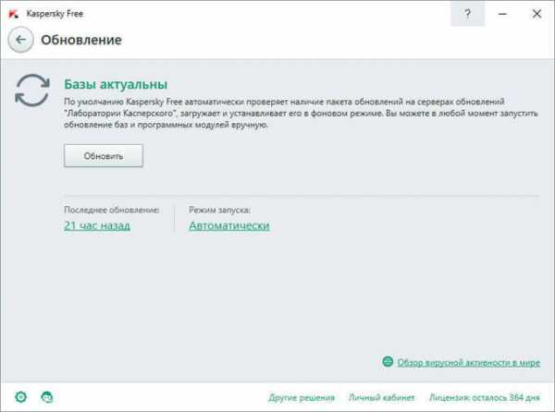Click the 'Kaspersky Free' window title text

[x=55, y=14]
